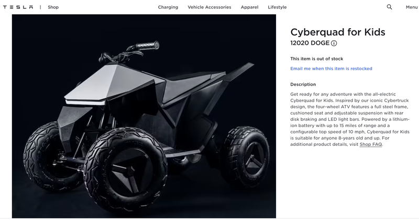Click the Cyberquad product image
419x220 pixels.
[x=144, y=116]
